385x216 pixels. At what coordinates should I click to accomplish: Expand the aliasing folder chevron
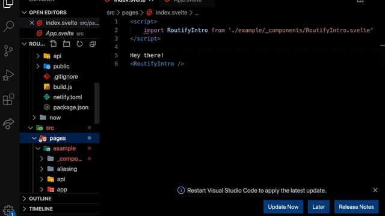[42, 169]
